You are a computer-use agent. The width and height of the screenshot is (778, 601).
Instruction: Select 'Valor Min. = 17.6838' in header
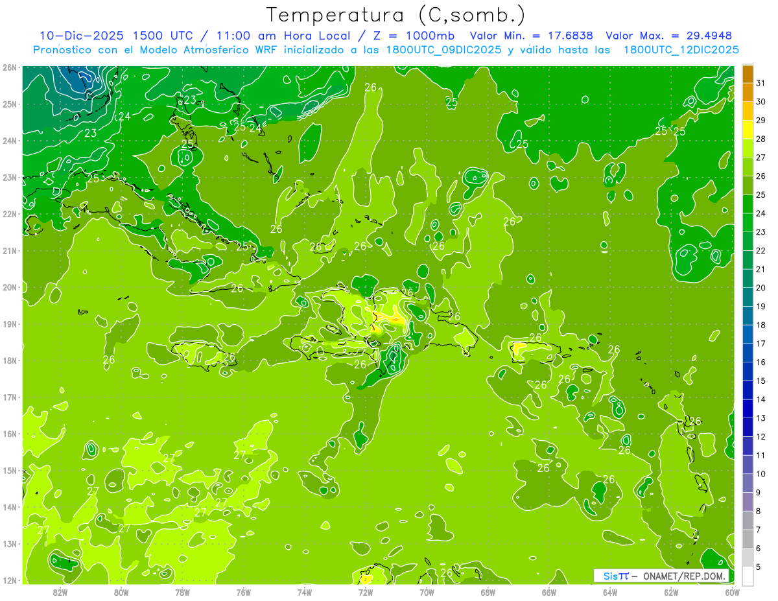(532, 36)
